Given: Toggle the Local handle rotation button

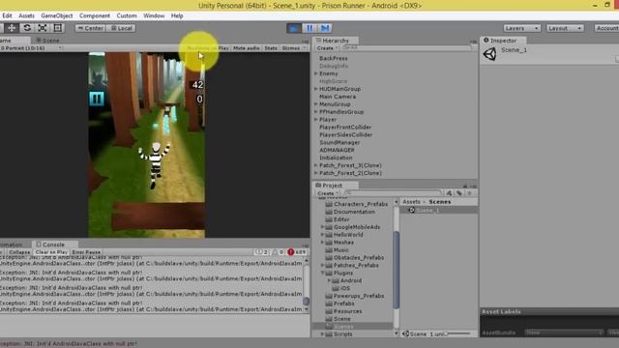Looking at the screenshot, I should pyautogui.click(x=121, y=28).
